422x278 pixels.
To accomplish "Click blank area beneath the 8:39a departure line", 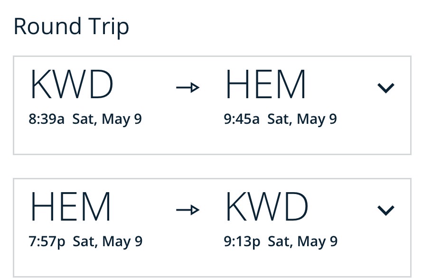I will click(85, 140).
